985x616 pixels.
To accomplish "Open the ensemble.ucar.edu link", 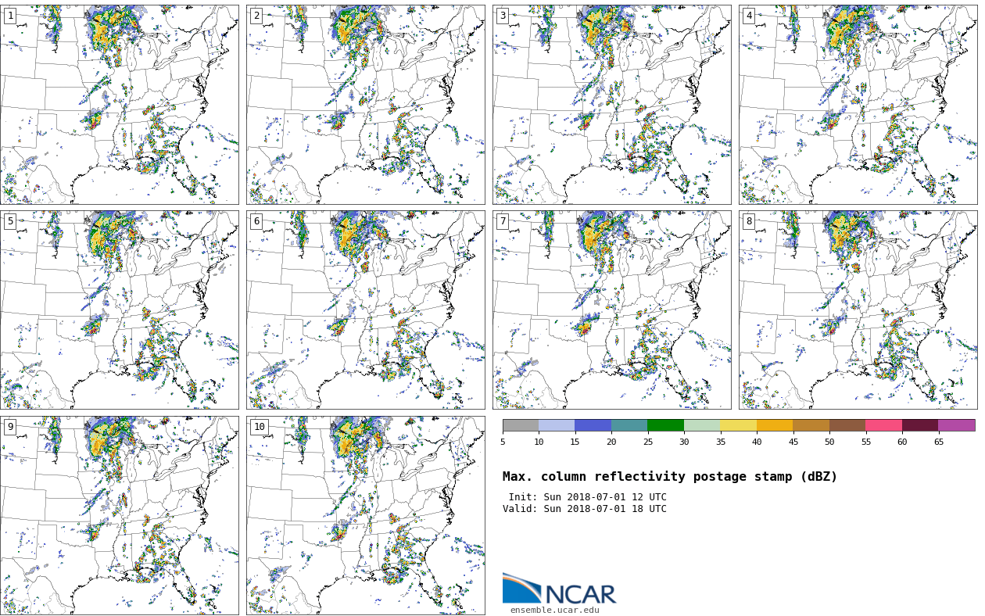I will (554, 611).
